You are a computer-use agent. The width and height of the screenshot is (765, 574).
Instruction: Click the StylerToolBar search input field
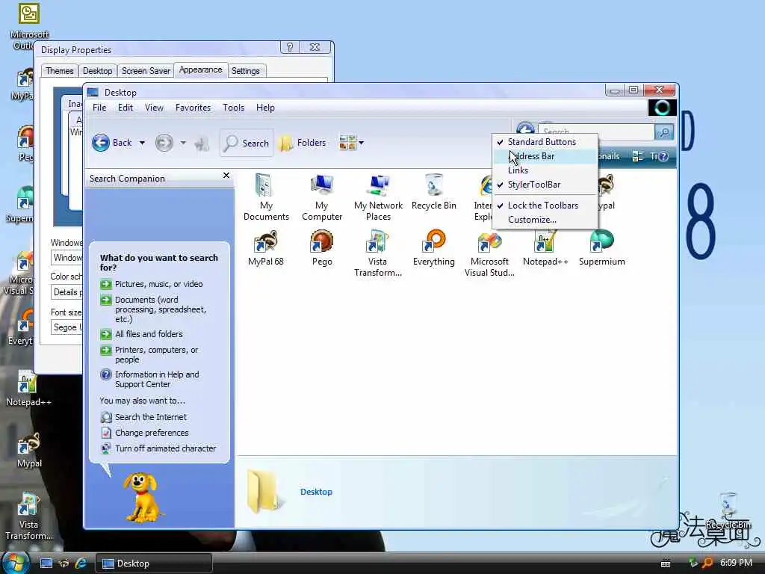click(x=596, y=132)
